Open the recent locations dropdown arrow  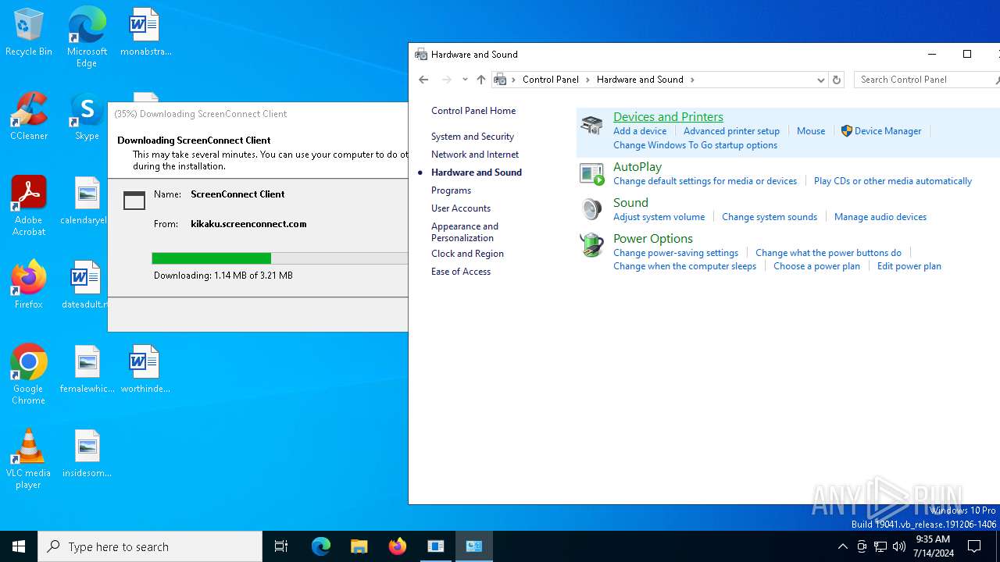point(465,80)
